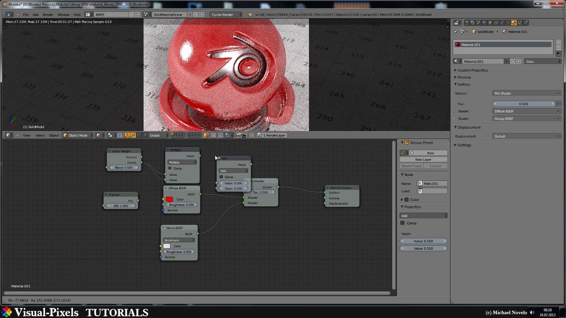Open the Surface shader dropdown Mix Shader

click(527, 93)
